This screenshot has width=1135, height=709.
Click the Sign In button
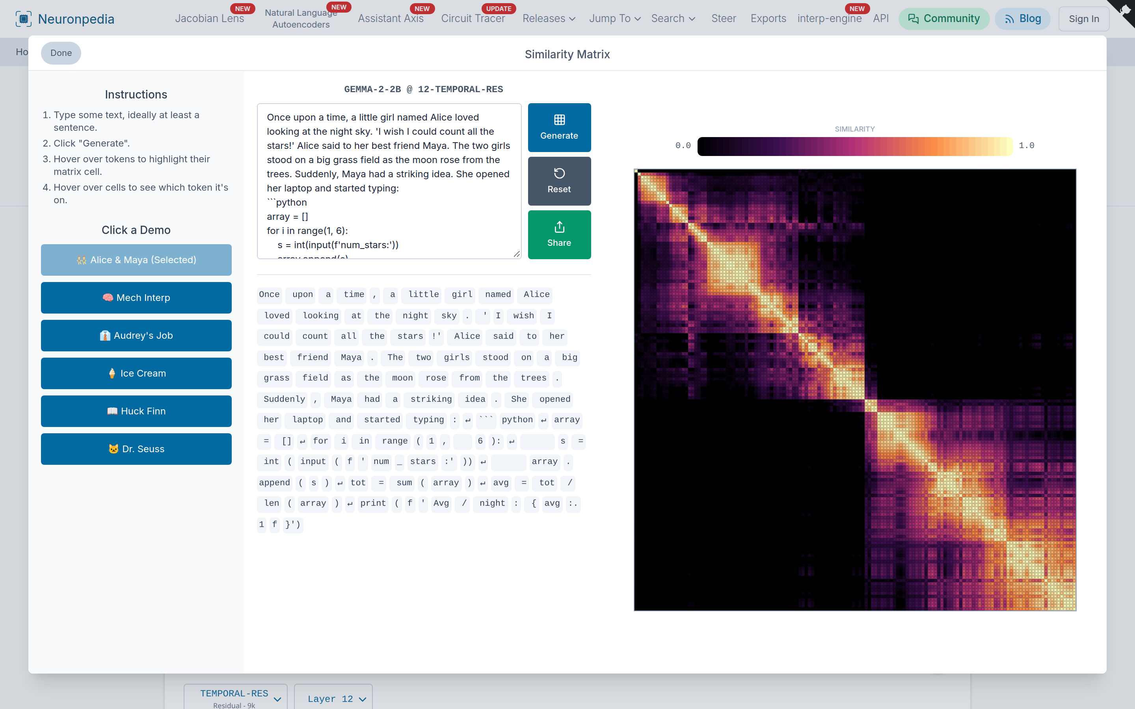(1084, 19)
